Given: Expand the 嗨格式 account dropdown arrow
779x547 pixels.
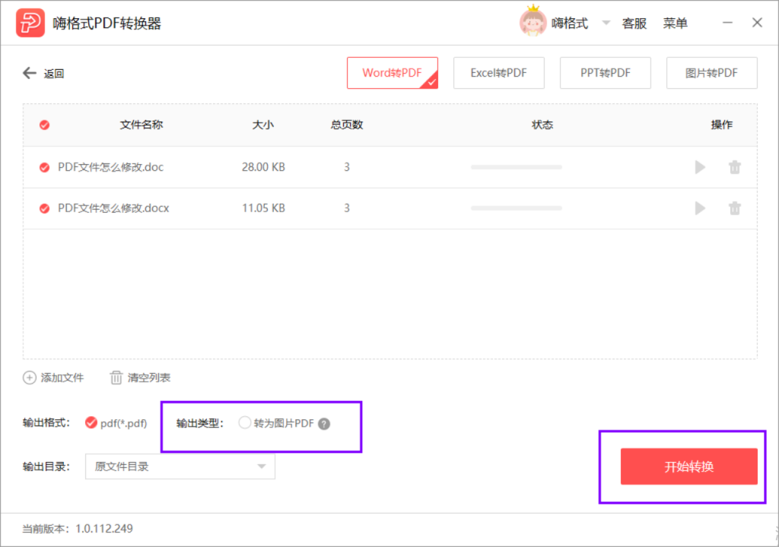Looking at the screenshot, I should pyautogui.click(x=606, y=23).
